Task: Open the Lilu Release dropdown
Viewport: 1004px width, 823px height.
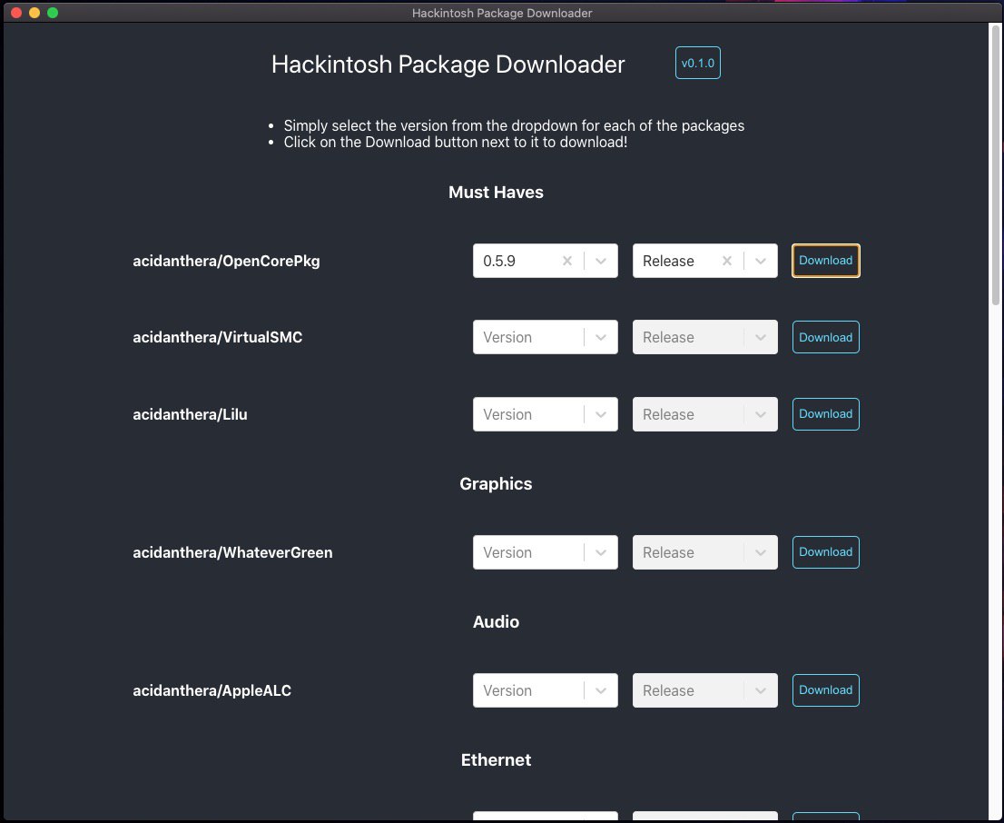Action: click(705, 414)
